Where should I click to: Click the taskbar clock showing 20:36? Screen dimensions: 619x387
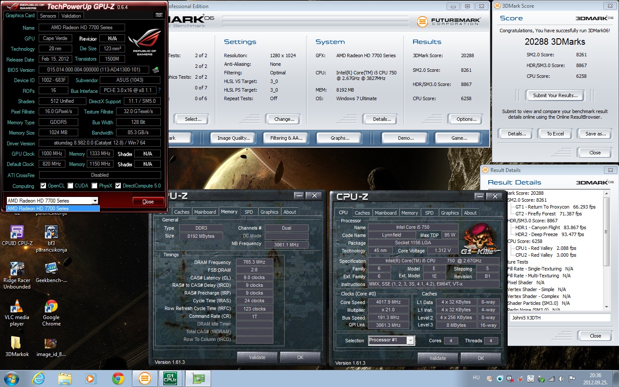595,379
